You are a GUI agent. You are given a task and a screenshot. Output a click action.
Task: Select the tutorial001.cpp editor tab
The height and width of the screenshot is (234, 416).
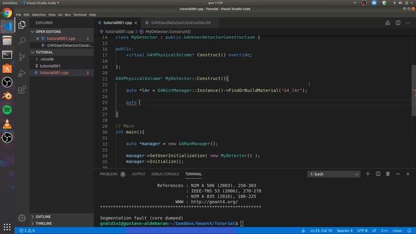(118, 23)
